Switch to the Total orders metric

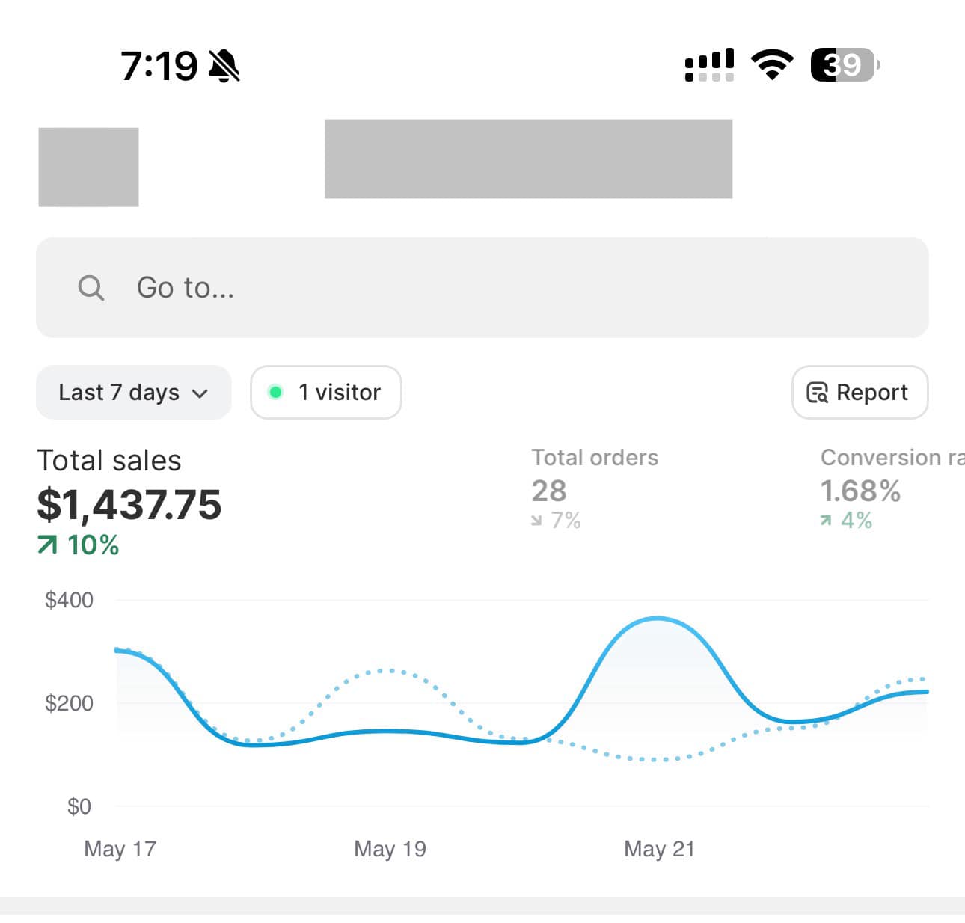tap(595, 486)
